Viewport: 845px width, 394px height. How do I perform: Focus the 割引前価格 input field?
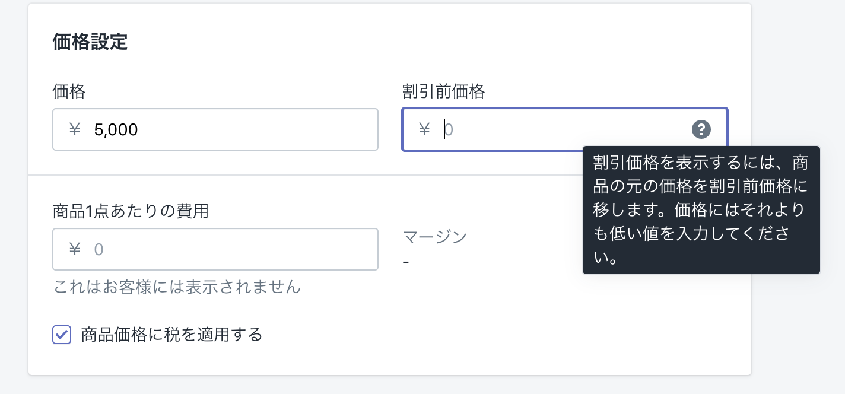click(564, 129)
